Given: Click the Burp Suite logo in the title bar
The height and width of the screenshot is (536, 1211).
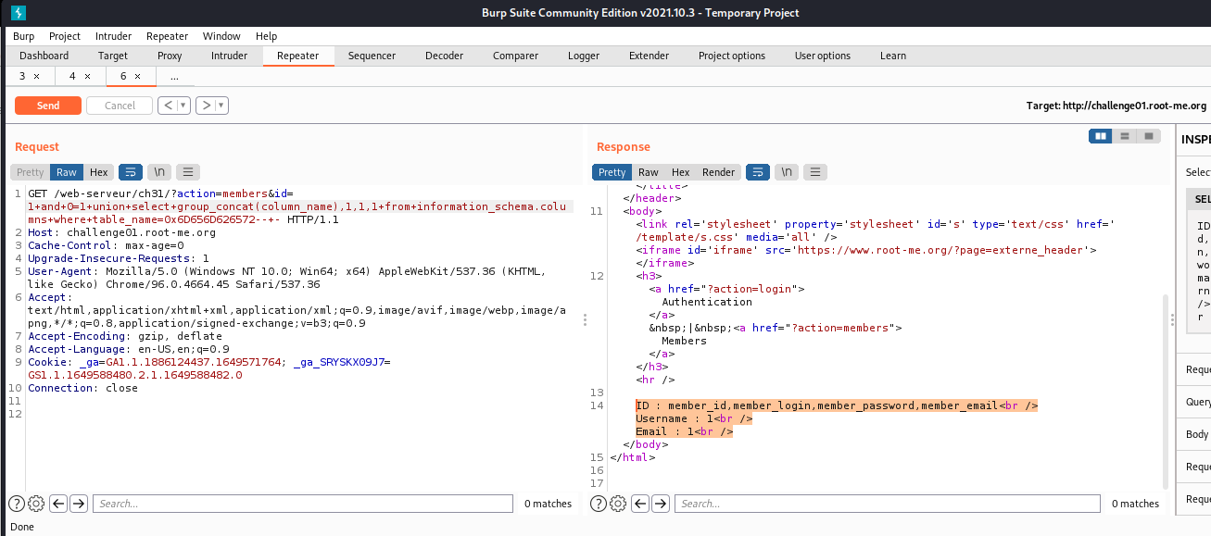Looking at the screenshot, I should click(x=19, y=13).
